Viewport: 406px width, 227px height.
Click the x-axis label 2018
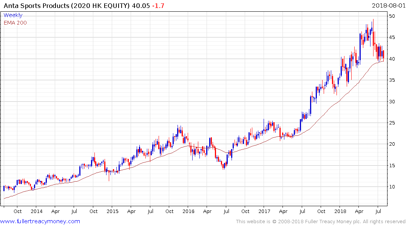340,211
